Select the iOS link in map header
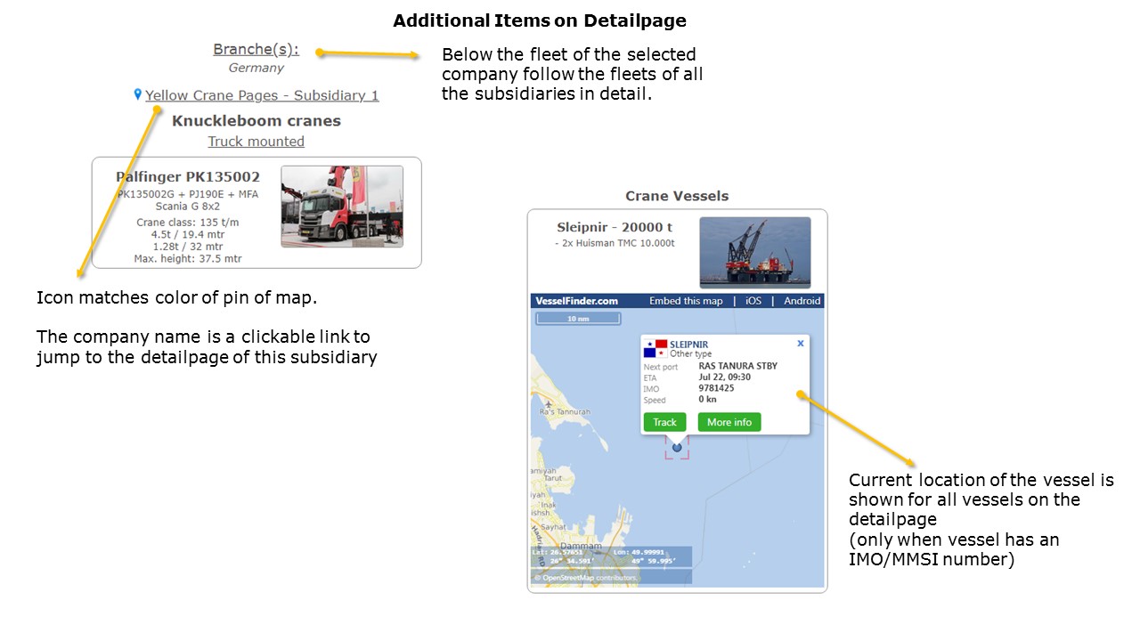The image size is (1140, 641). pyautogui.click(x=753, y=301)
